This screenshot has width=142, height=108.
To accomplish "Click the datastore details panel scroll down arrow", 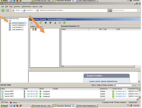I will coord(139,81).
